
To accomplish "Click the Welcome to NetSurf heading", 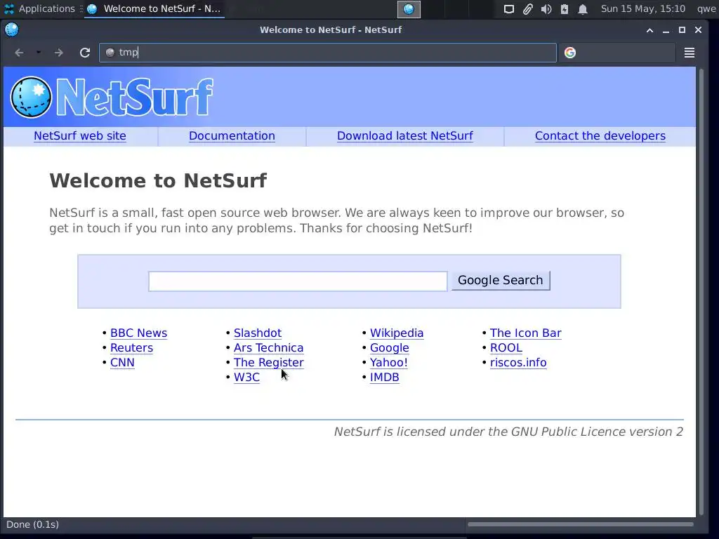I will pyautogui.click(x=158, y=180).
